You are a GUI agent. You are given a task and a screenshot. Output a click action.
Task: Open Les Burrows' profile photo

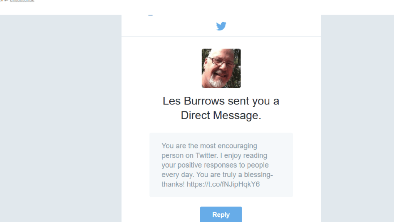coord(221,68)
